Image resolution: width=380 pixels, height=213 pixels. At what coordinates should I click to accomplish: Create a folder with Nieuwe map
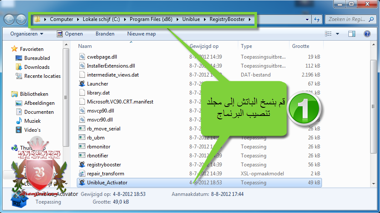click(x=141, y=34)
